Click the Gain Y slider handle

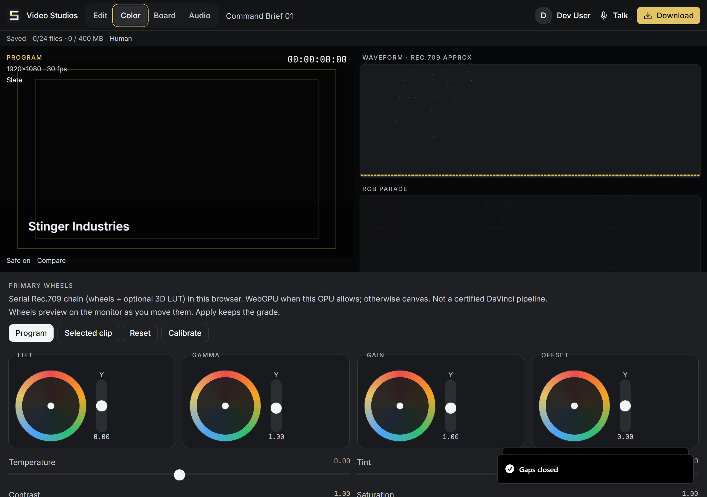point(450,408)
